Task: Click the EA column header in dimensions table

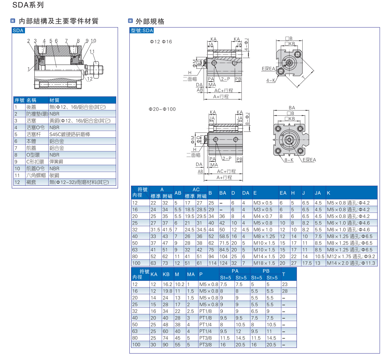Action: click(283, 193)
